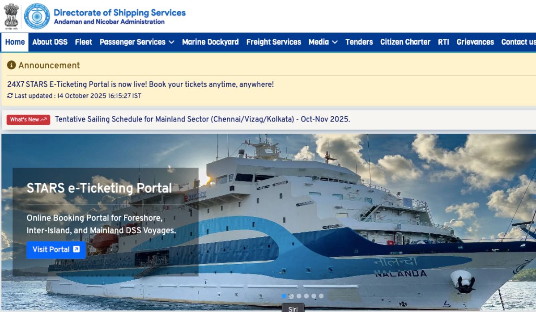
Task: Click the Directorate of Shipping Services circular logo
Action: pyautogui.click(x=37, y=16)
